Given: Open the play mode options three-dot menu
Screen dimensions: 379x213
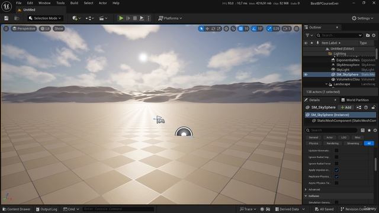Looking at the screenshot, I should pyautogui.click(x=149, y=18).
